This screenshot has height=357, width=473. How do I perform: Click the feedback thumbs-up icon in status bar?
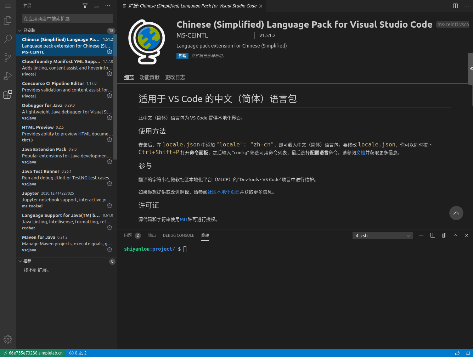457,353
